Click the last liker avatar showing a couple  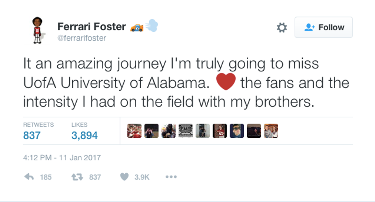(x=271, y=131)
